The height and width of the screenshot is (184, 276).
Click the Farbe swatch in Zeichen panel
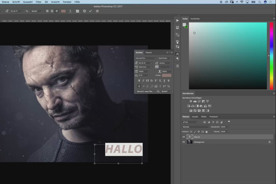pos(167,75)
